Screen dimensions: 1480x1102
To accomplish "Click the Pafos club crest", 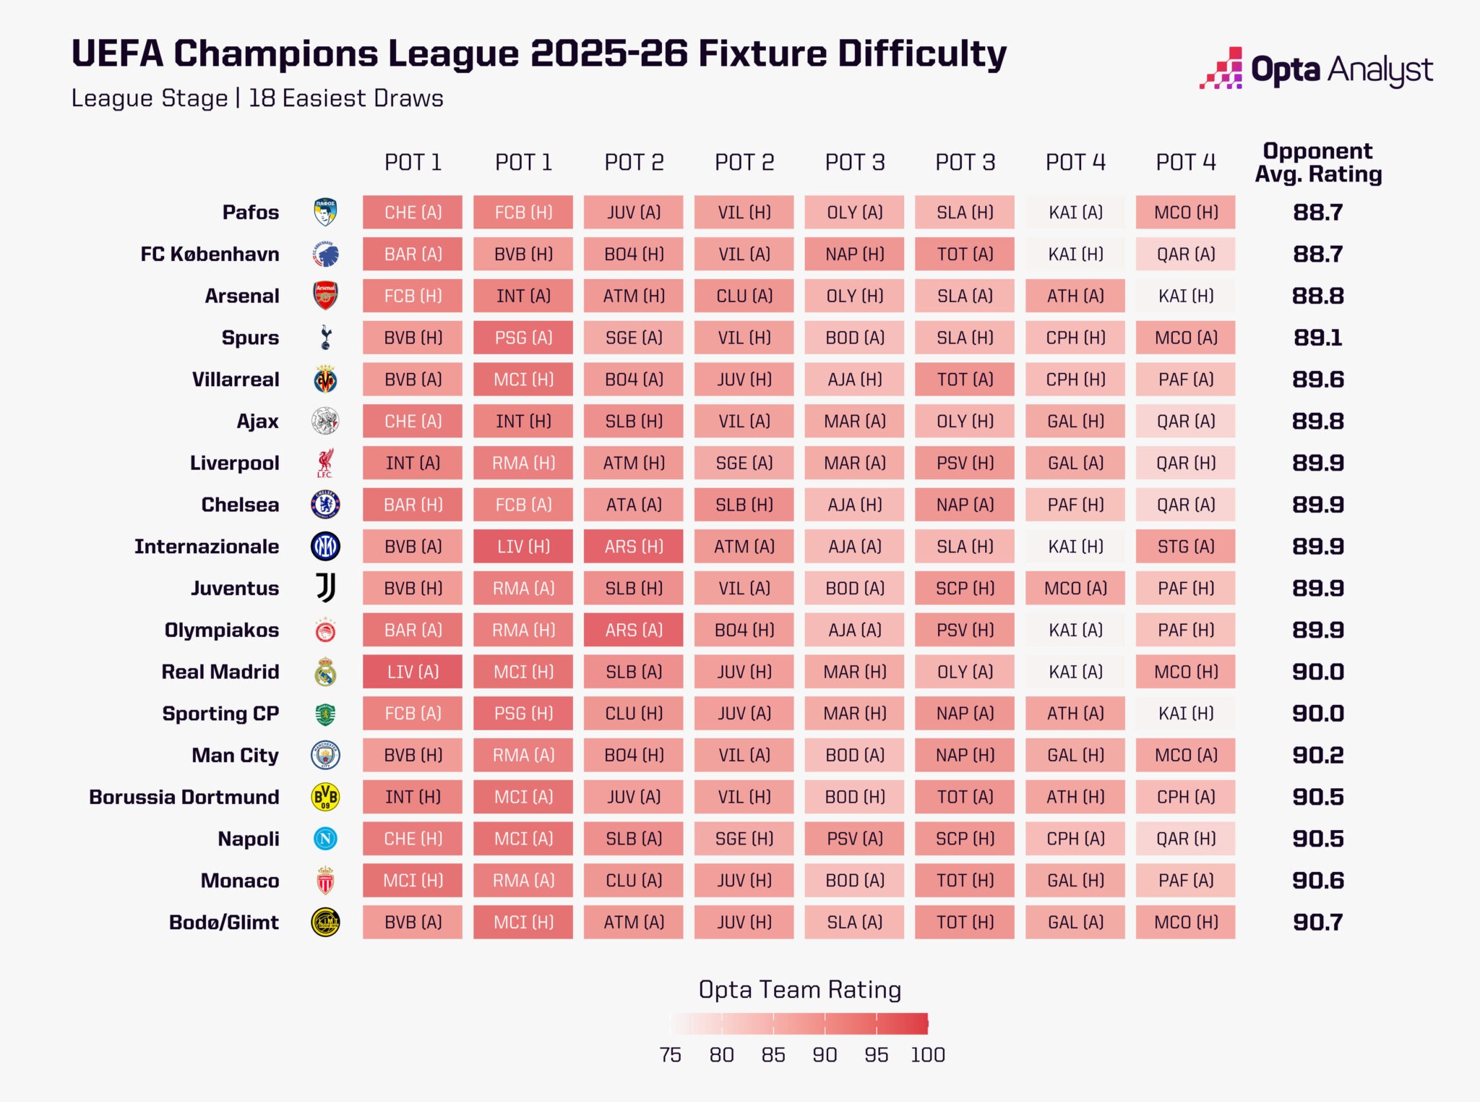I will click(325, 213).
